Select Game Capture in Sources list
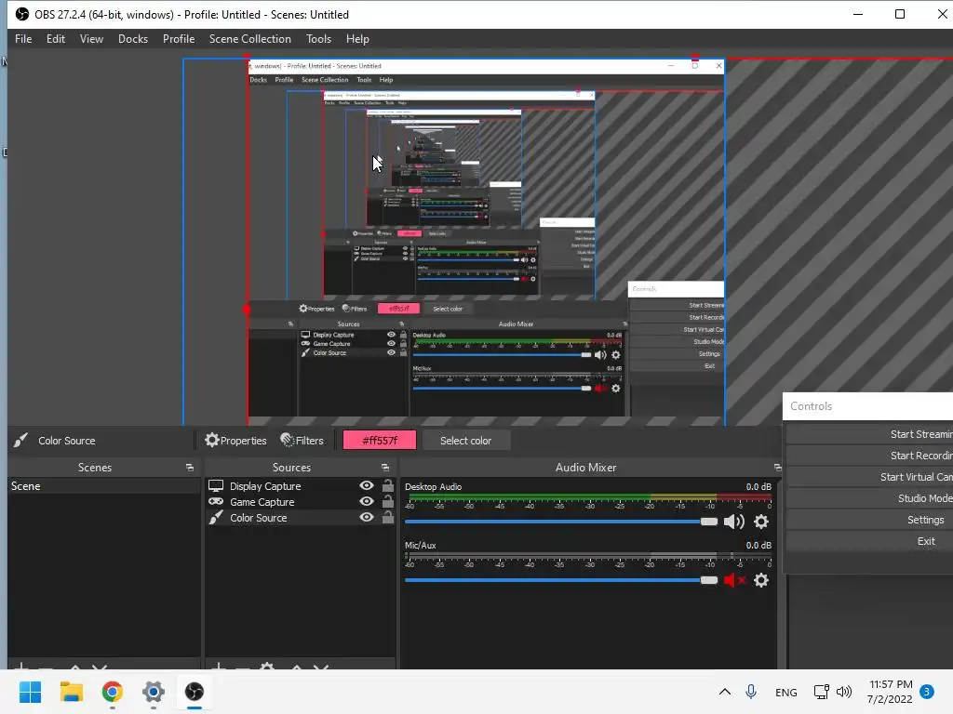 (262, 501)
